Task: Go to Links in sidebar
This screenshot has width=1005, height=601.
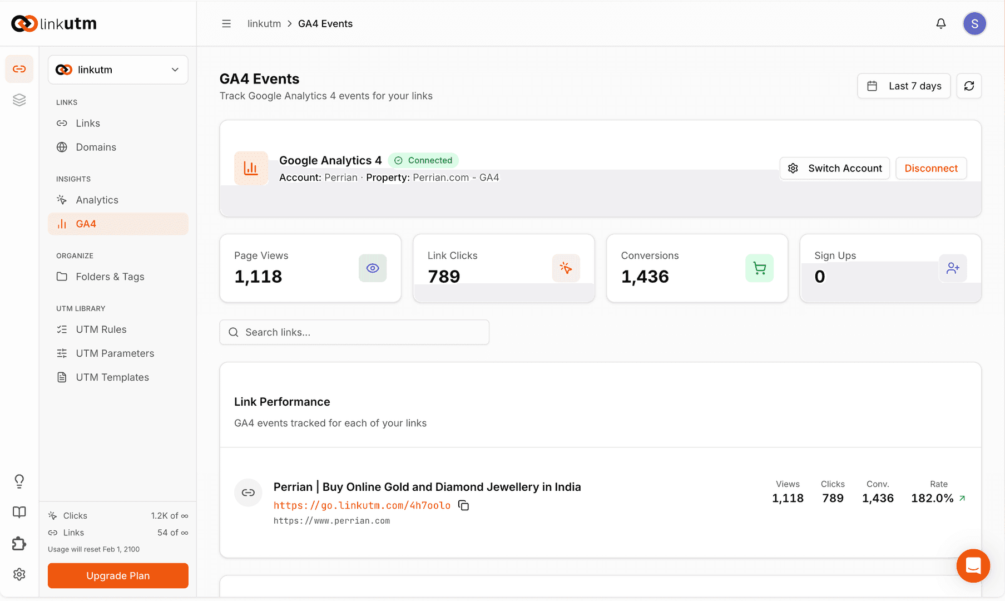Action: pos(118,123)
